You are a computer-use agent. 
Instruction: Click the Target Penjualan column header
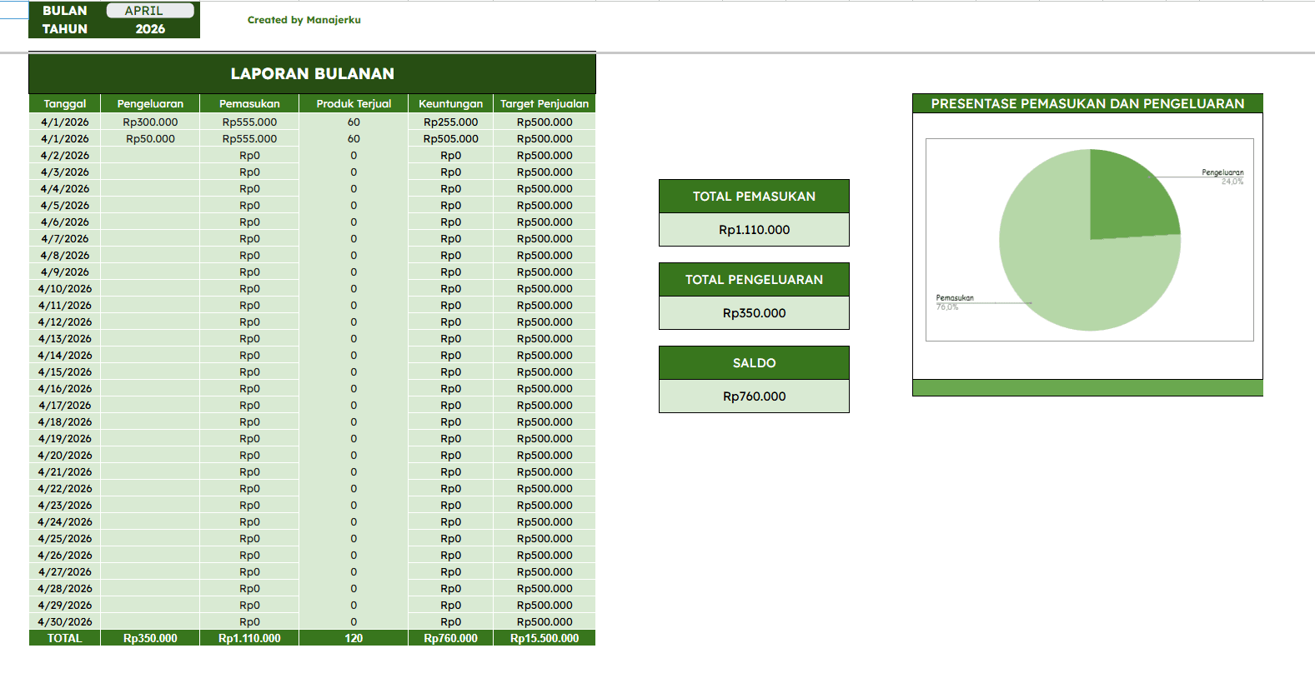click(x=545, y=104)
